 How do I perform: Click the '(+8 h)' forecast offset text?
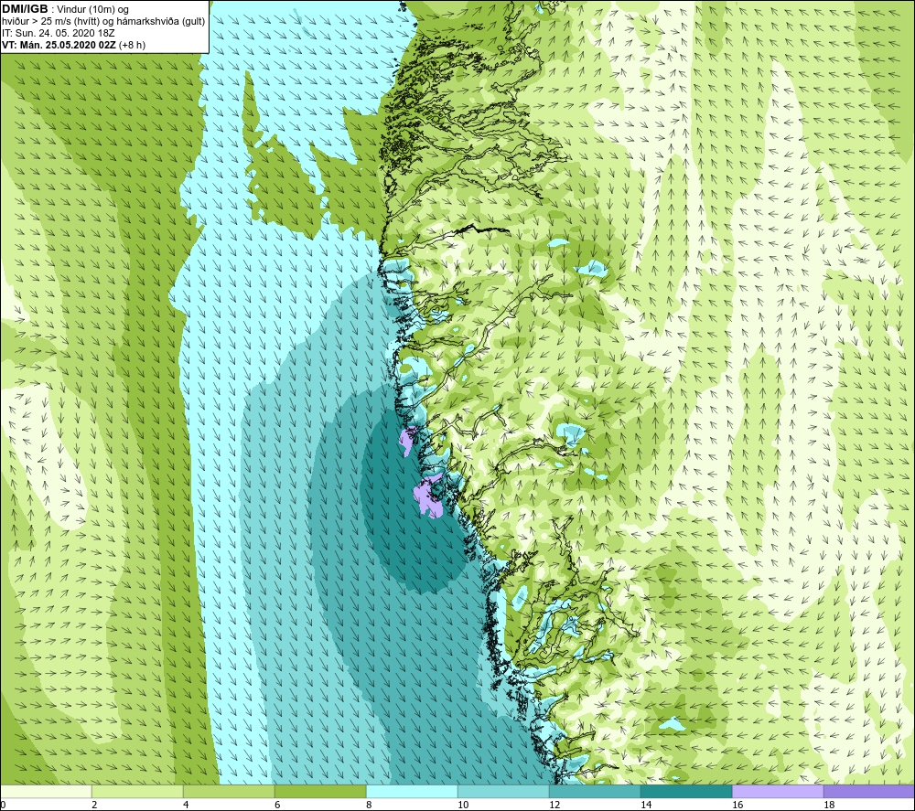(132, 45)
